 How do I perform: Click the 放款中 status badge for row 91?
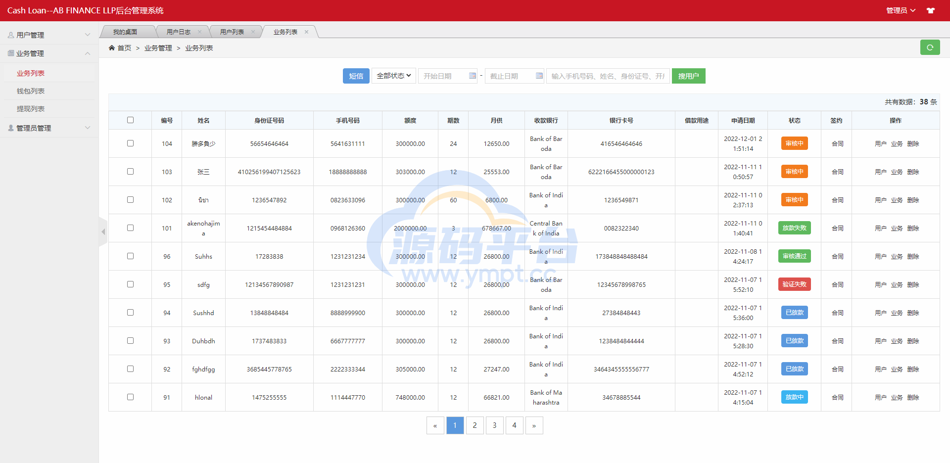(794, 397)
